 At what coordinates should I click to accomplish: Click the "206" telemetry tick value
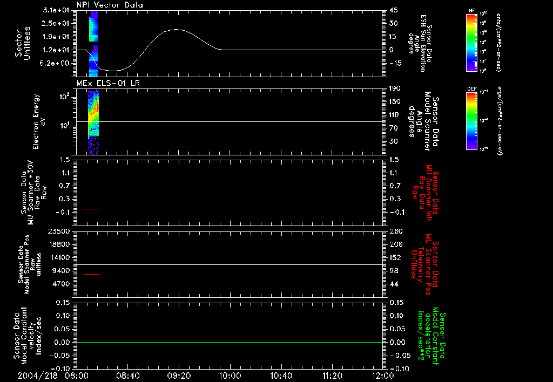(395, 244)
